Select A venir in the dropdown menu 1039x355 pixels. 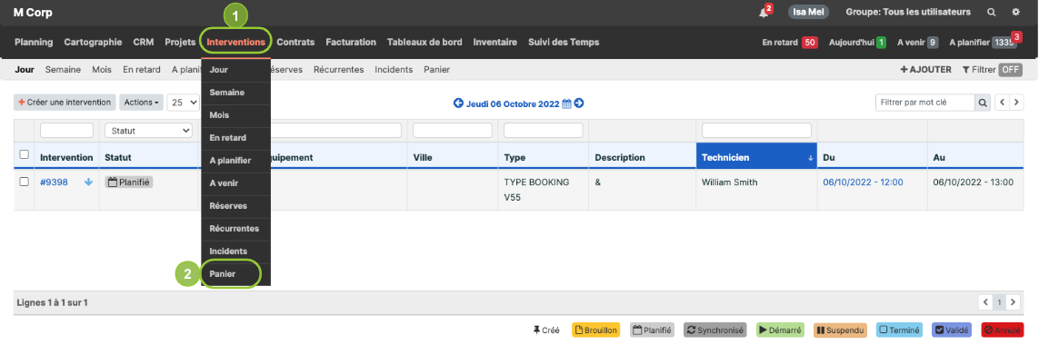[x=236, y=183]
